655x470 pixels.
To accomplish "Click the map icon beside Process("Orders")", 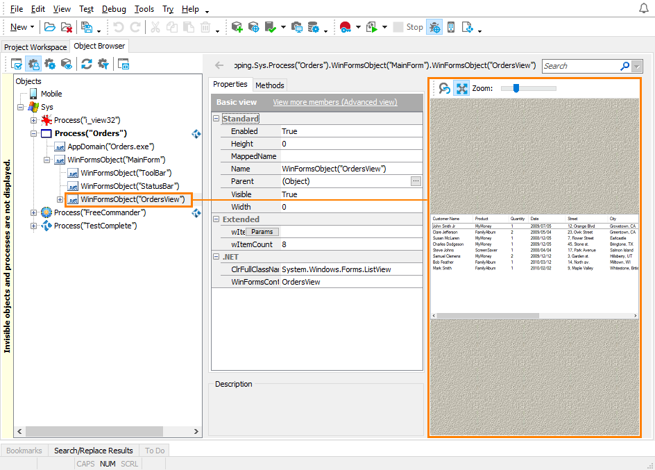I will pos(196,134).
